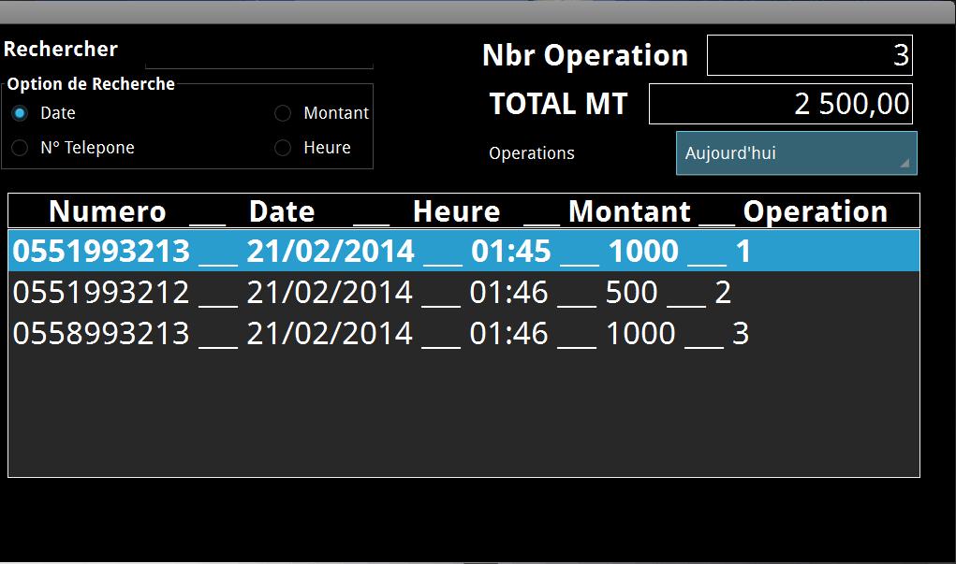This screenshot has width=956, height=564.
Task: Click the Montant column header in table
Action: (x=629, y=211)
